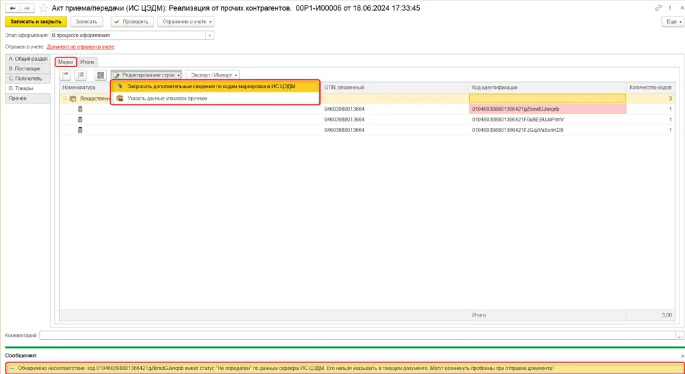The width and height of the screenshot is (685, 374).
Task: Select the red code cell ending gZtxmdGJwiqnb
Action: point(547,109)
